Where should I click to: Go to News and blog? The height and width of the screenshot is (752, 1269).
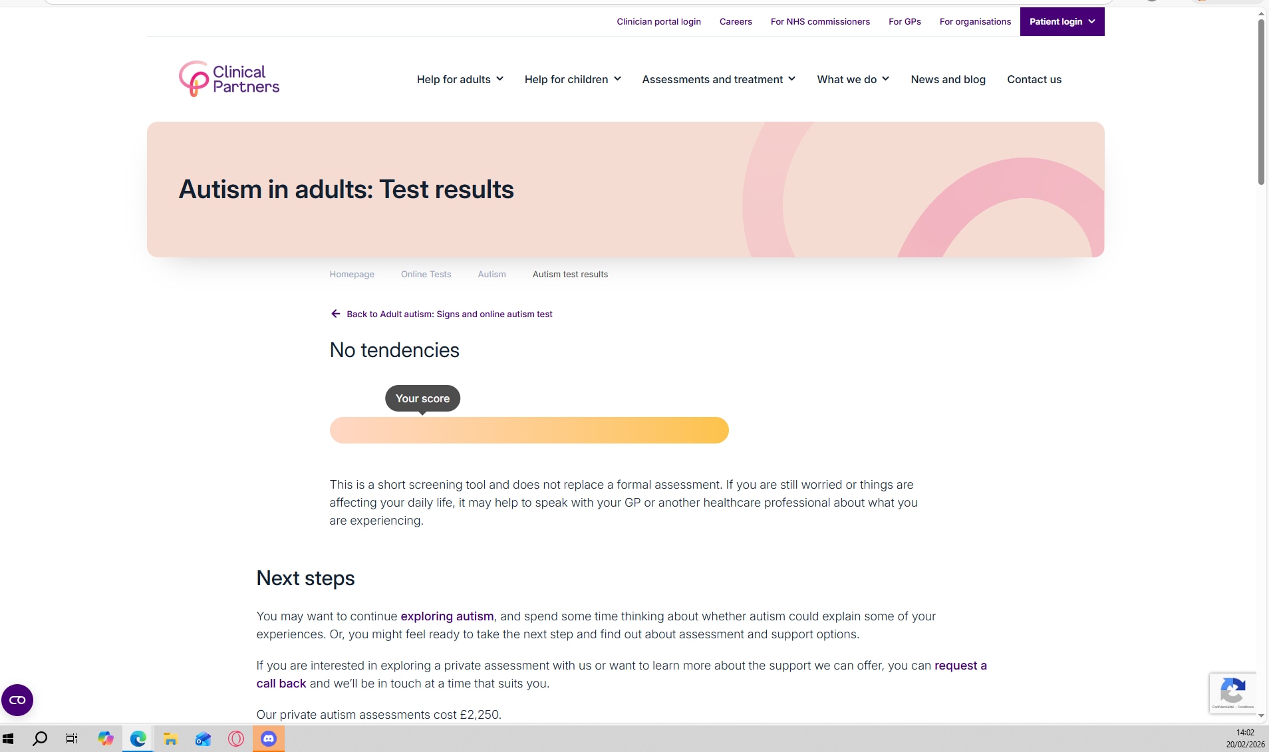coord(948,79)
